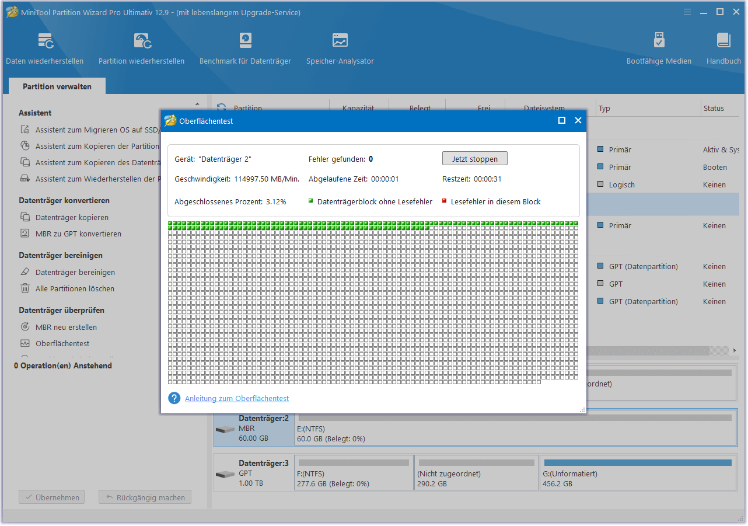This screenshot has width=748, height=526.
Task: Click Abgeschlossenes Prozent 3.12% value
Action: [x=276, y=201]
